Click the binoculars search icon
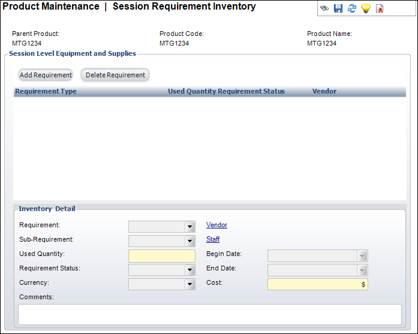Viewport: 418px width, 334px height. (x=324, y=9)
